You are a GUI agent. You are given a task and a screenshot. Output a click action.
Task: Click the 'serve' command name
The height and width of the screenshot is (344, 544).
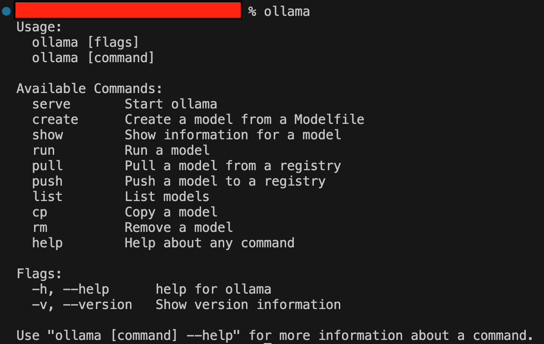point(51,104)
